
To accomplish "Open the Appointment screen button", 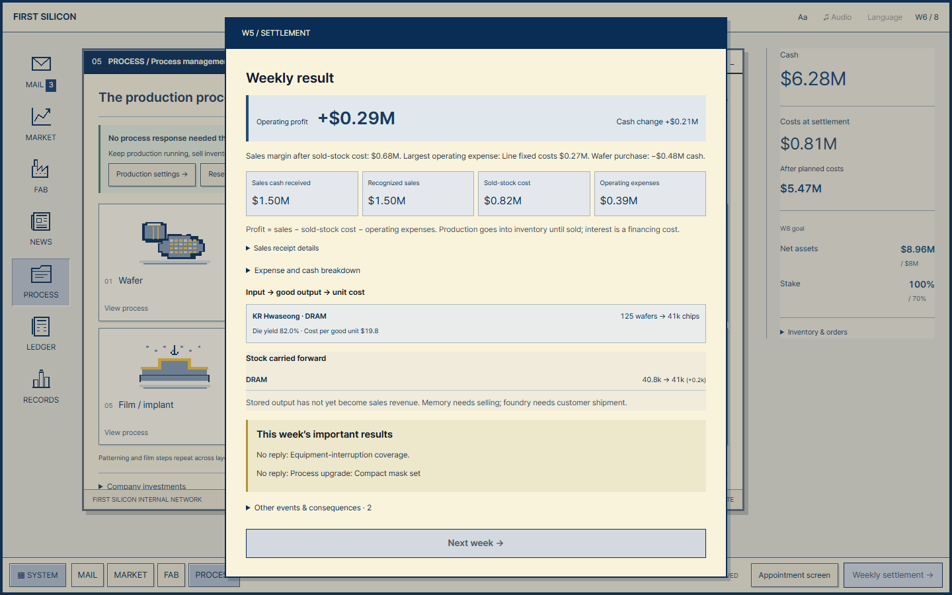I will pos(794,575).
